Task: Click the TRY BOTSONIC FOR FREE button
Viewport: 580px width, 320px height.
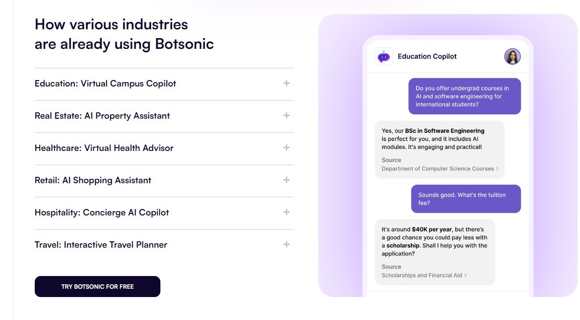Action: pyautogui.click(x=97, y=286)
